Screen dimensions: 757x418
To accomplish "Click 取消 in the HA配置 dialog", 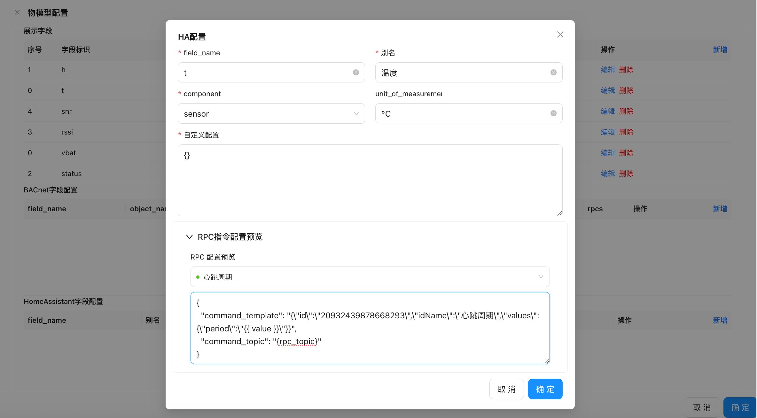I will (506, 389).
